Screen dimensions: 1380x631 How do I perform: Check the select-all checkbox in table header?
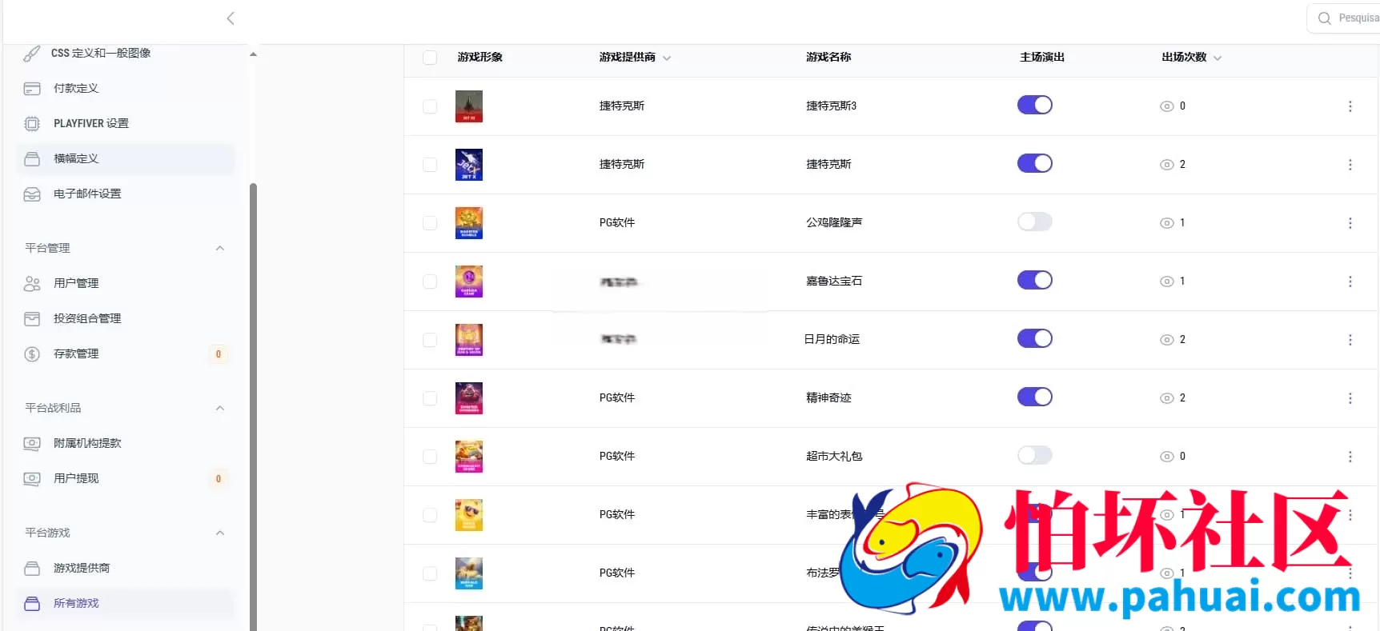430,58
